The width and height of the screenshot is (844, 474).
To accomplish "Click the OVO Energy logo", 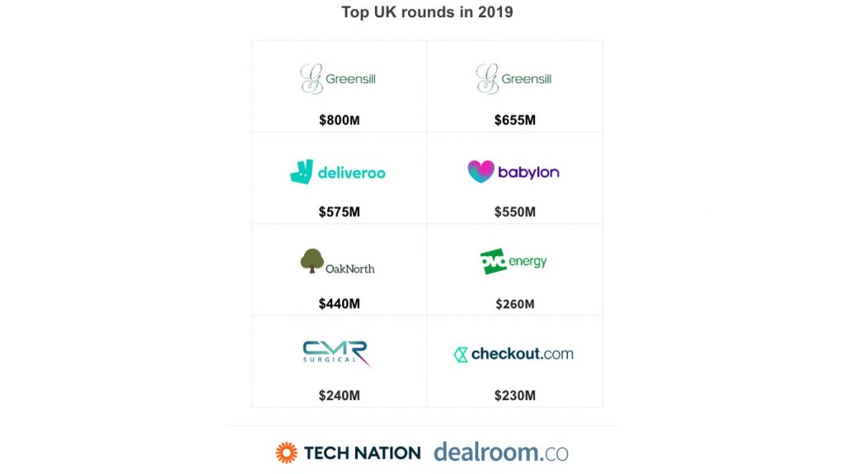I will [513, 262].
